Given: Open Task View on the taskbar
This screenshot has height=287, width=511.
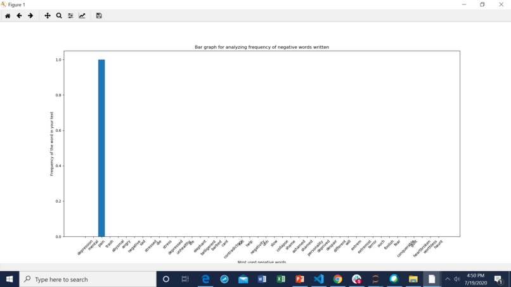Looking at the screenshot, I should (x=185, y=279).
